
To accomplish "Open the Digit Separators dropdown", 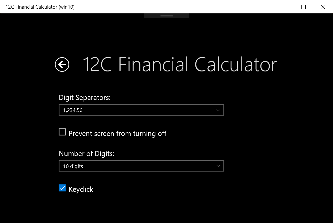I will click(141, 110).
